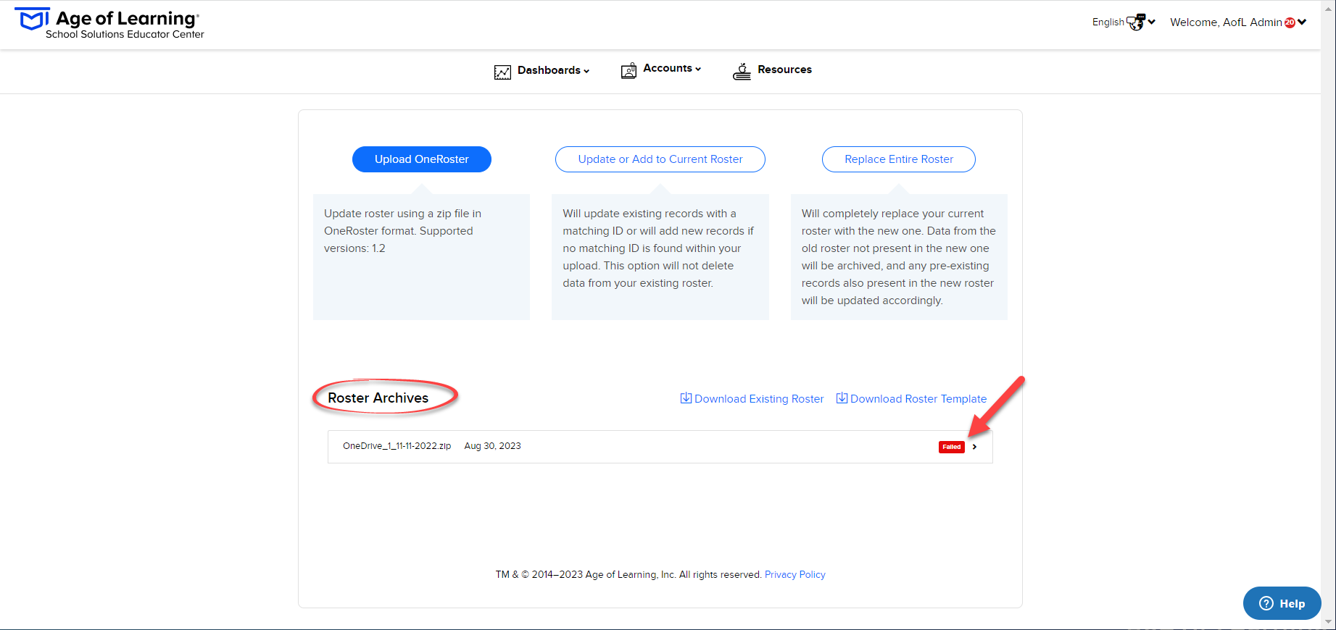Choose Replace Entire Roster option
Viewport: 1336px width, 630px height.
click(899, 159)
